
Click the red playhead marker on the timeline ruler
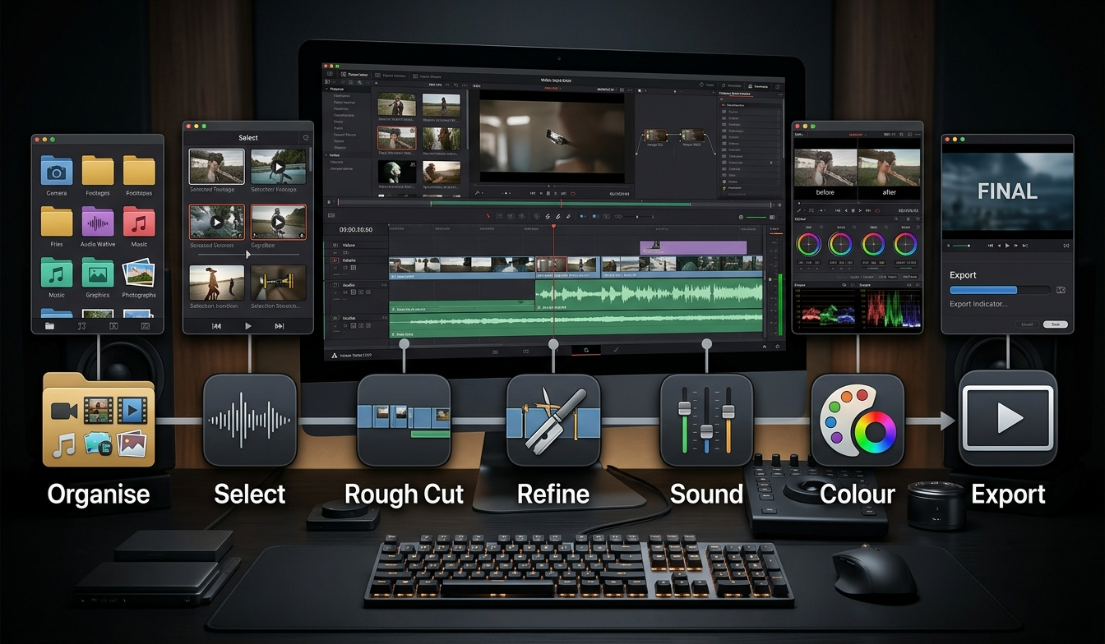(x=553, y=227)
